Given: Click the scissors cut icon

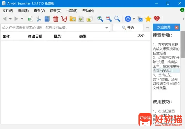Looking at the screenshot, I should (x=39, y=19).
